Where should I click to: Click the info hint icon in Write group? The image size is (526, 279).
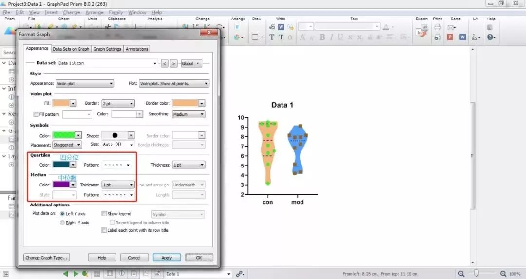click(290, 27)
